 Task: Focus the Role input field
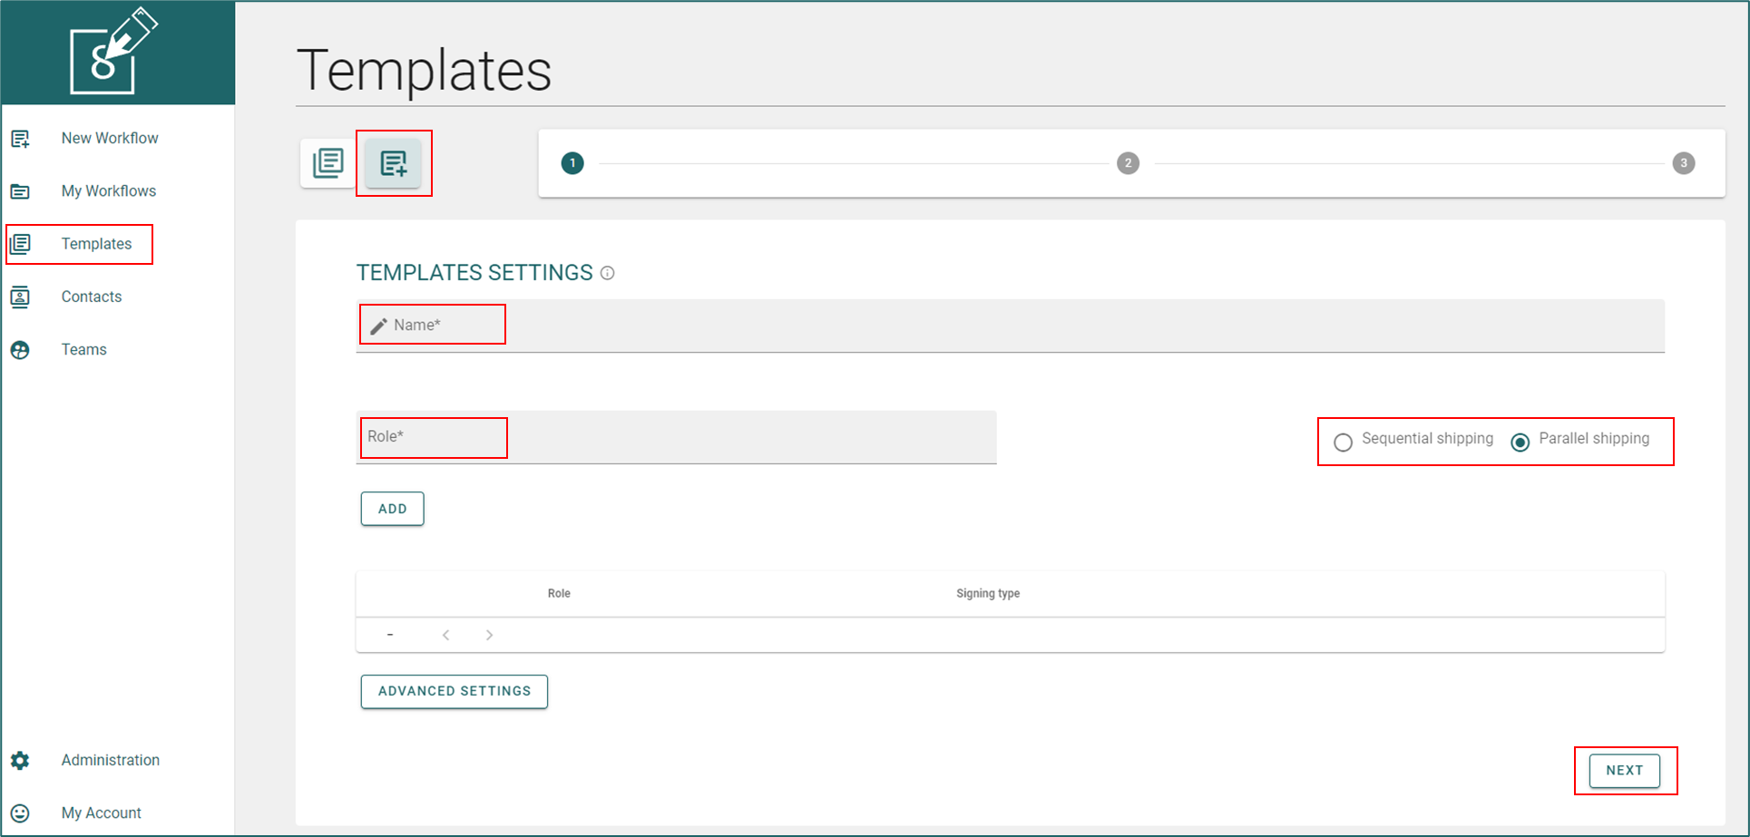(x=677, y=437)
